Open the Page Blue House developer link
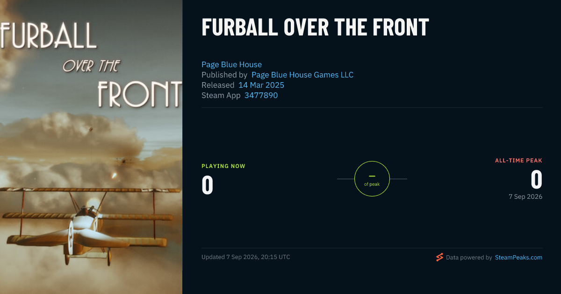The height and width of the screenshot is (294, 561). [x=231, y=64]
